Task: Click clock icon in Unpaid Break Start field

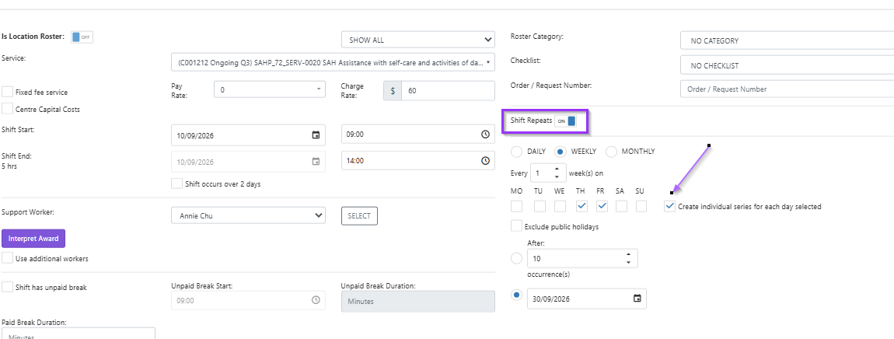Action: (x=316, y=299)
